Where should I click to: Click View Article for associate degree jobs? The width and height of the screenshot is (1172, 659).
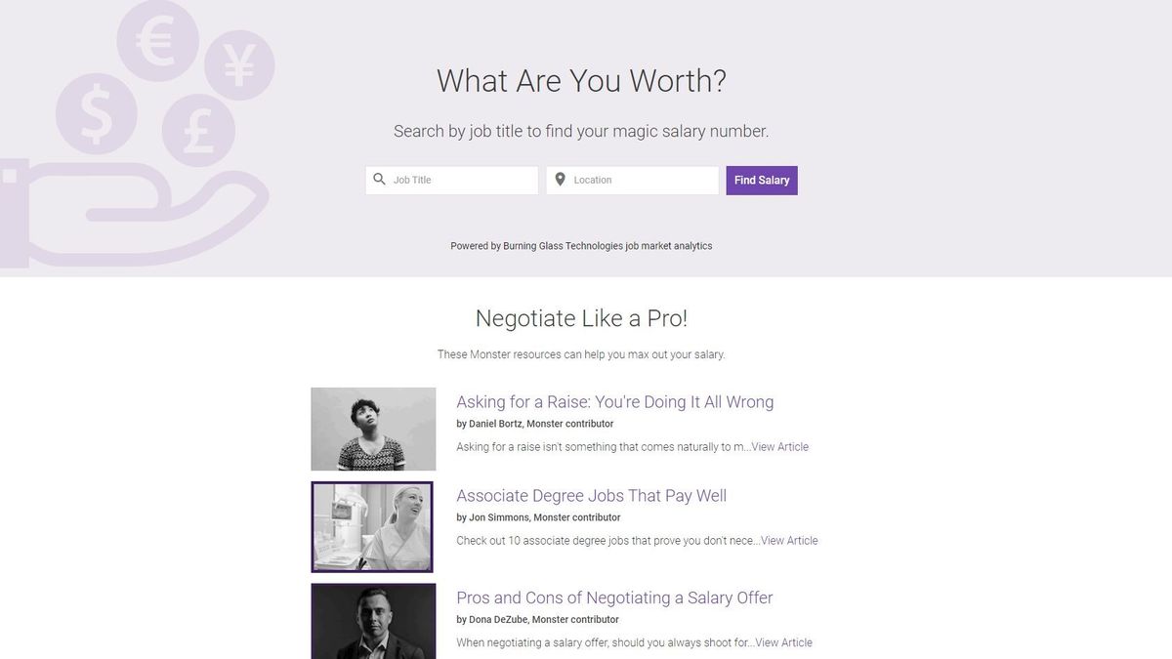pyautogui.click(x=788, y=540)
